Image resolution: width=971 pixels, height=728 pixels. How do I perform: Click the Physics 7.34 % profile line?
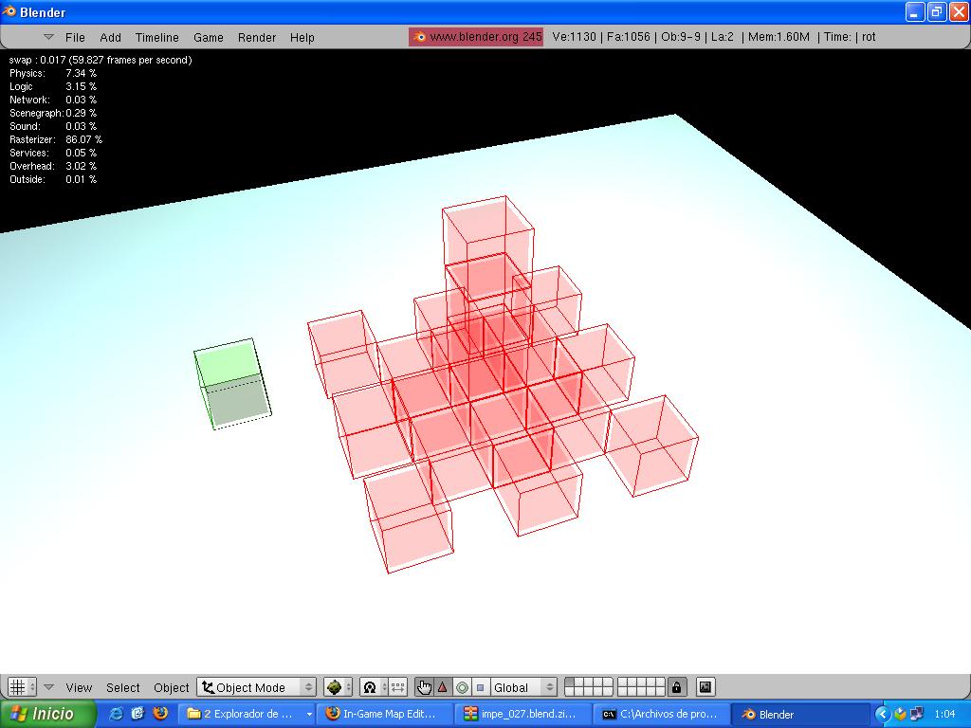tap(53, 73)
